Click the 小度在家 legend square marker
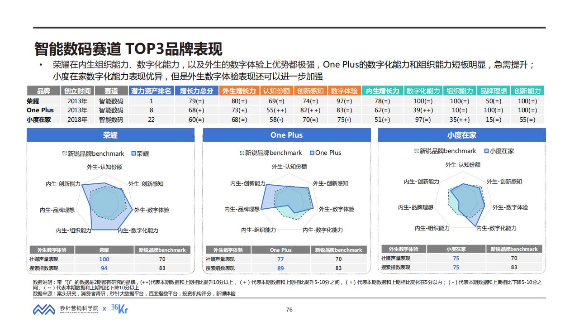Screen dimensions: 579x326 486,151
